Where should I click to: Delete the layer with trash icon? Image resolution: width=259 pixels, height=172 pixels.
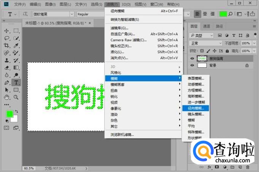click(x=248, y=167)
